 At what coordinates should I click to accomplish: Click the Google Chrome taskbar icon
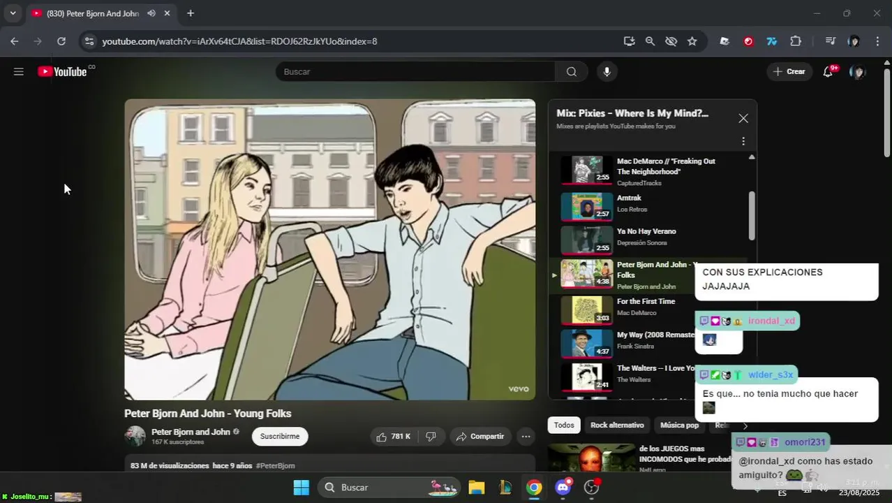[534, 487]
